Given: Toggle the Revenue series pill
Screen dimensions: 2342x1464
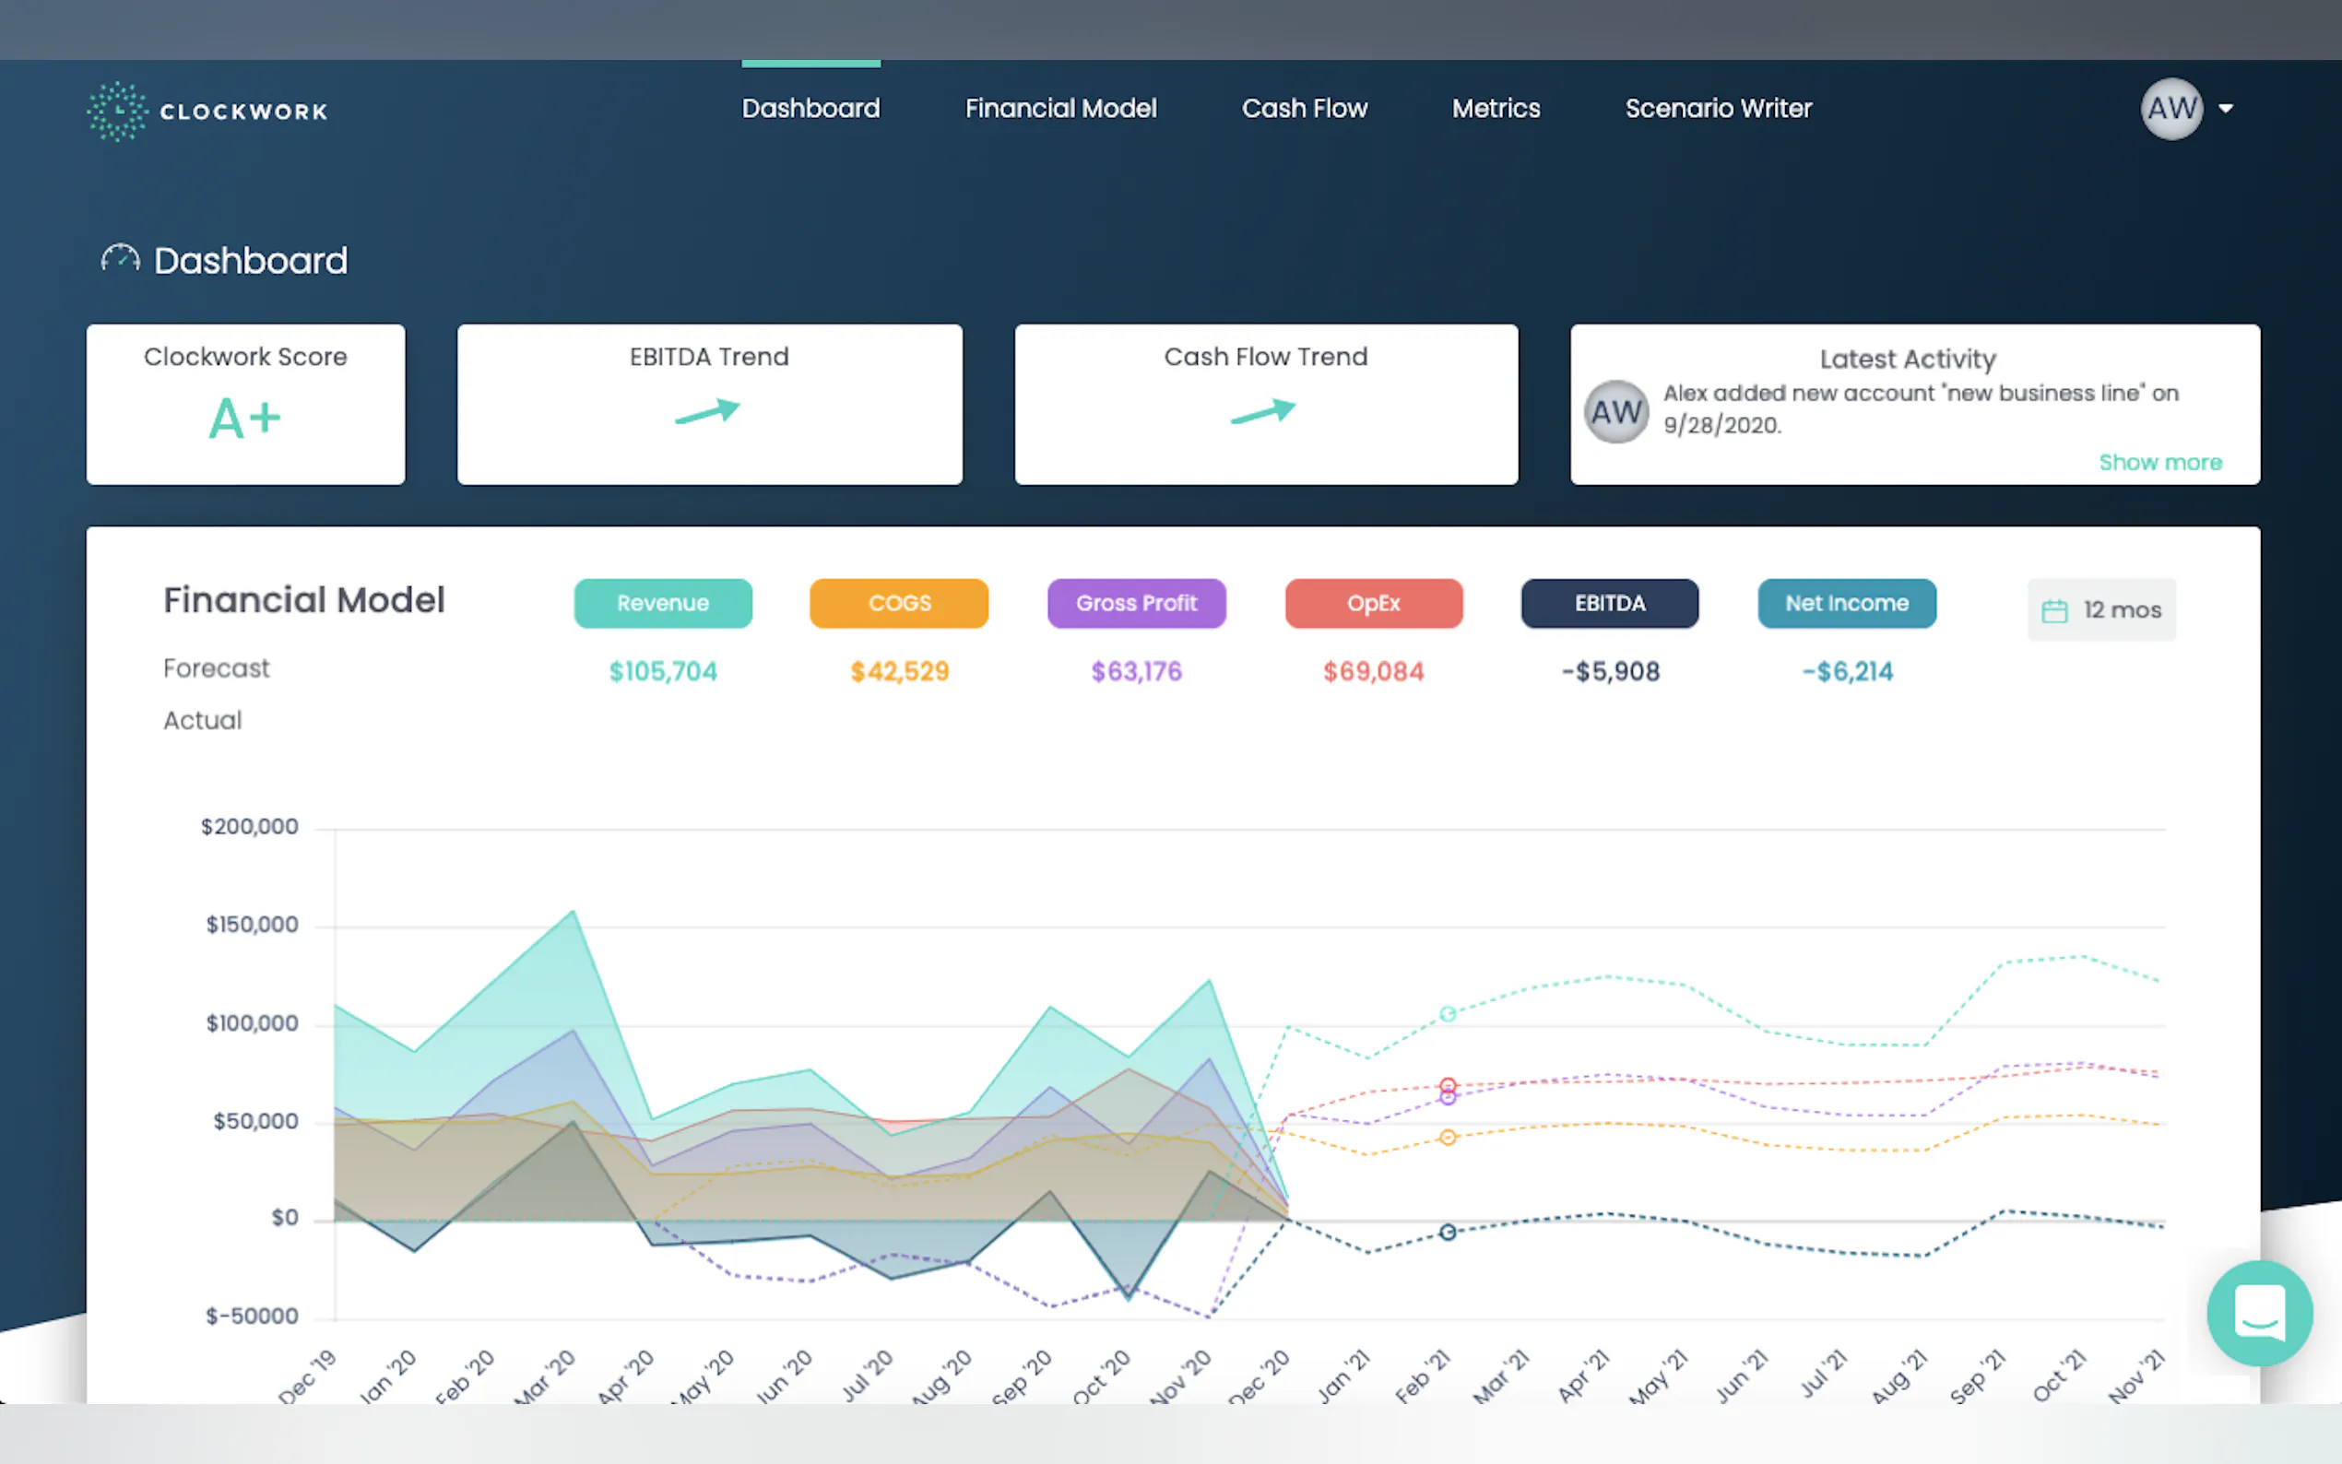Looking at the screenshot, I should [x=662, y=603].
